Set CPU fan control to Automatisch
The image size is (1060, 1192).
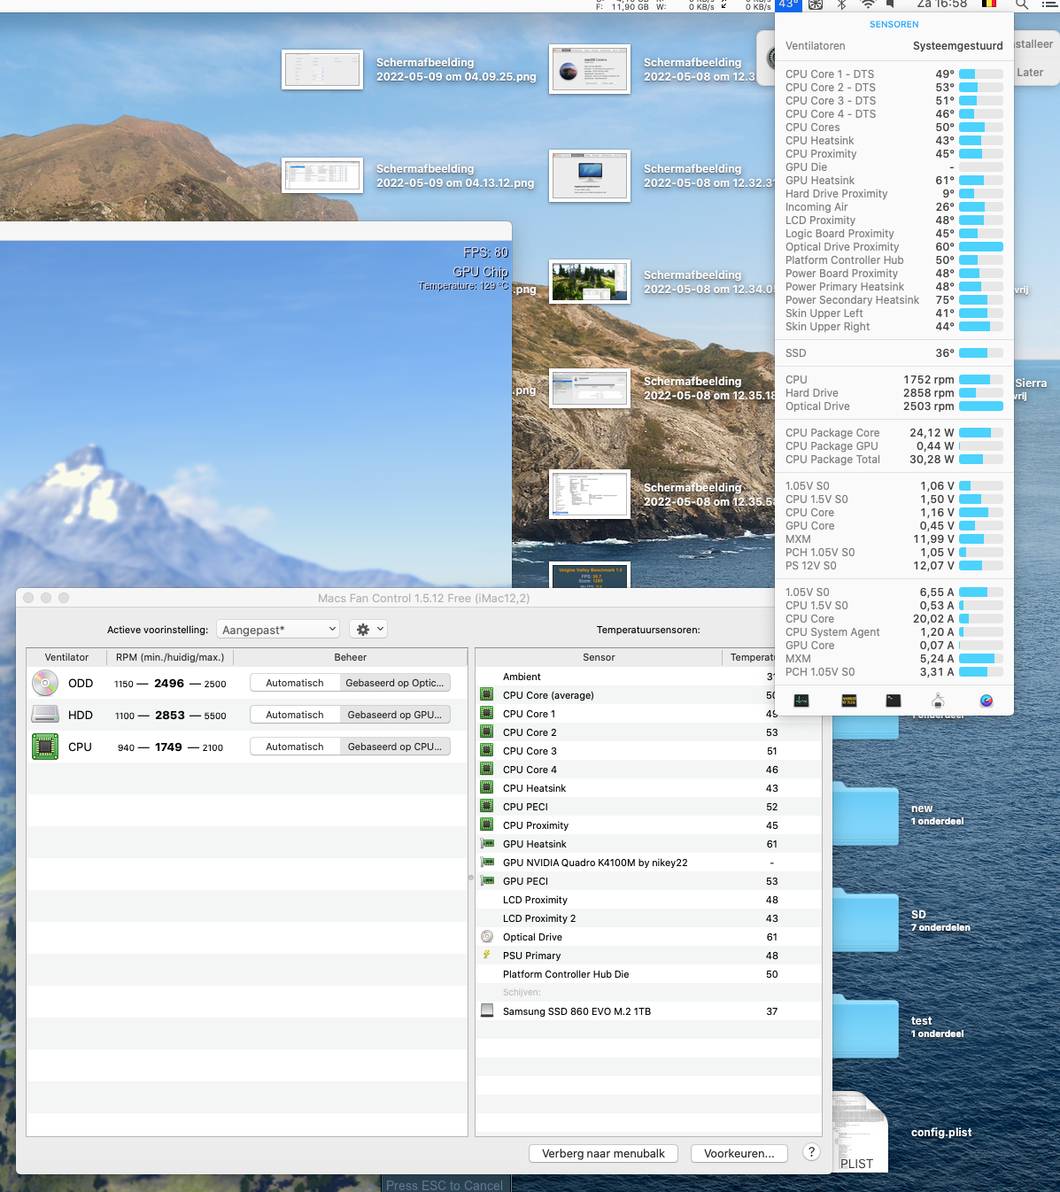(295, 747)
